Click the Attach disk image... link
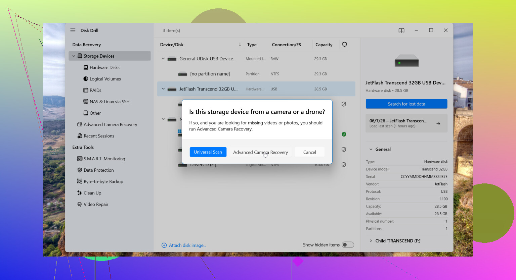The height and width of the screenshot is (280, 516). point(187,245)
